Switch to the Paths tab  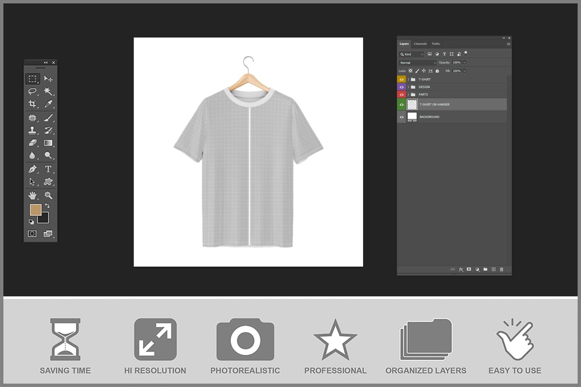click(x=436, y=44)
